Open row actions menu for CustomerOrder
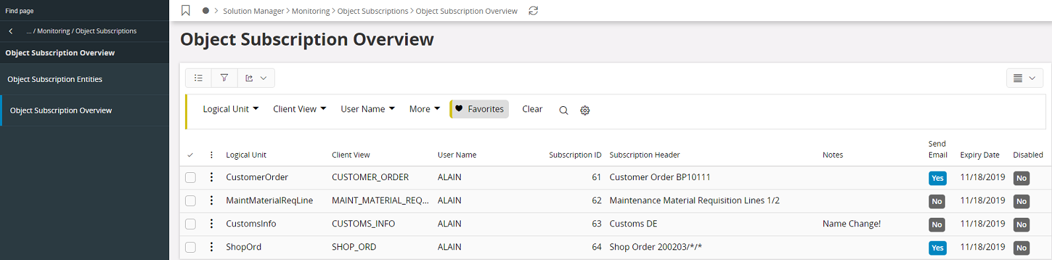The width and height of the screenshot is (1052, 260). point(211,178)
